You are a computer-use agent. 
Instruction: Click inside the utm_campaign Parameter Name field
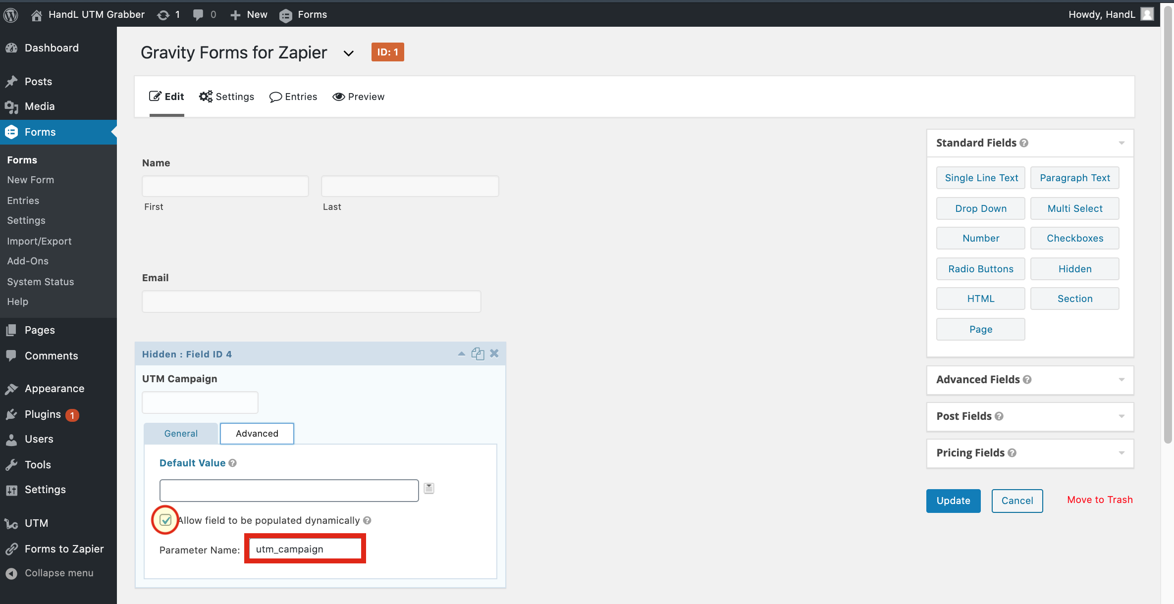[x=304, y=549]
